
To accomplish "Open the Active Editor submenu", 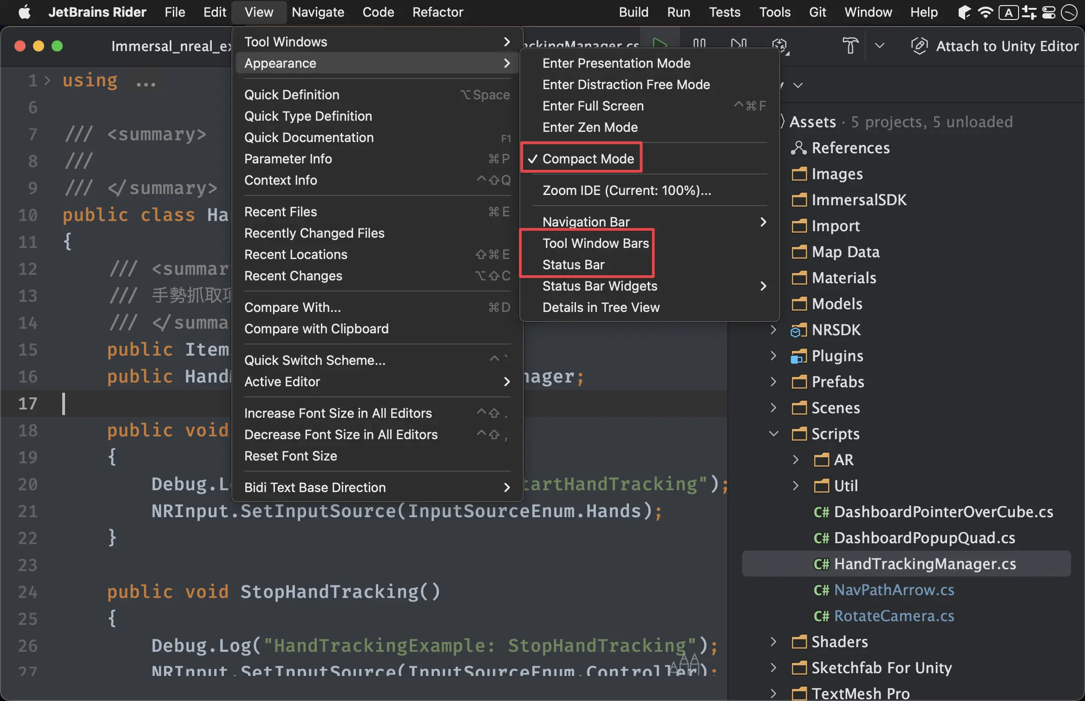I will click(x=377, y=382).
